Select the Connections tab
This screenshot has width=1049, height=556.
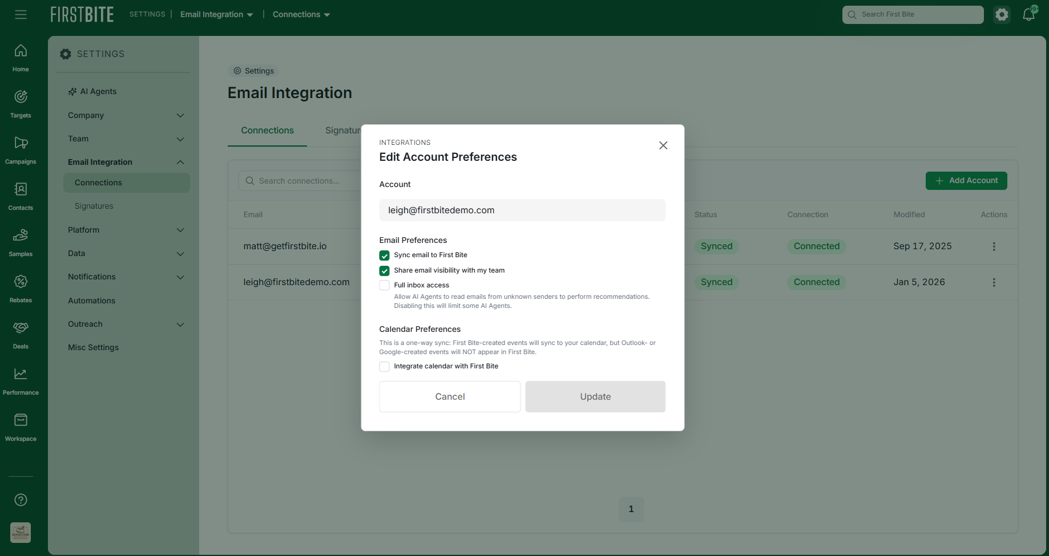pos(267,130)
